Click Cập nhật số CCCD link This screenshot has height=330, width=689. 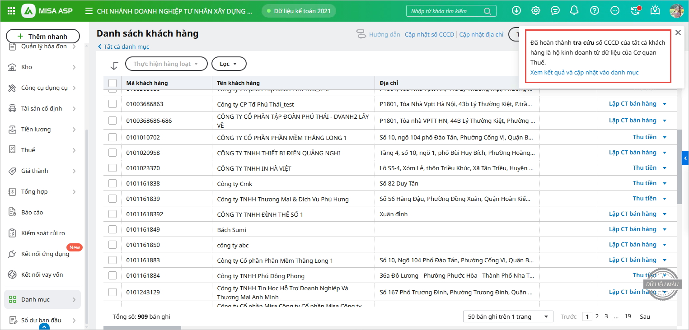click(x=429, y=34)
